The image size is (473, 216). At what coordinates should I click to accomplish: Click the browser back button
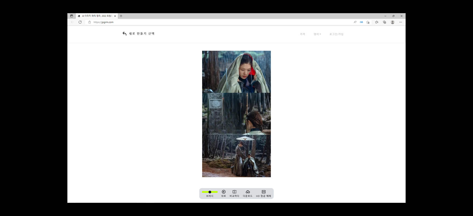click(x=72, y=22)
